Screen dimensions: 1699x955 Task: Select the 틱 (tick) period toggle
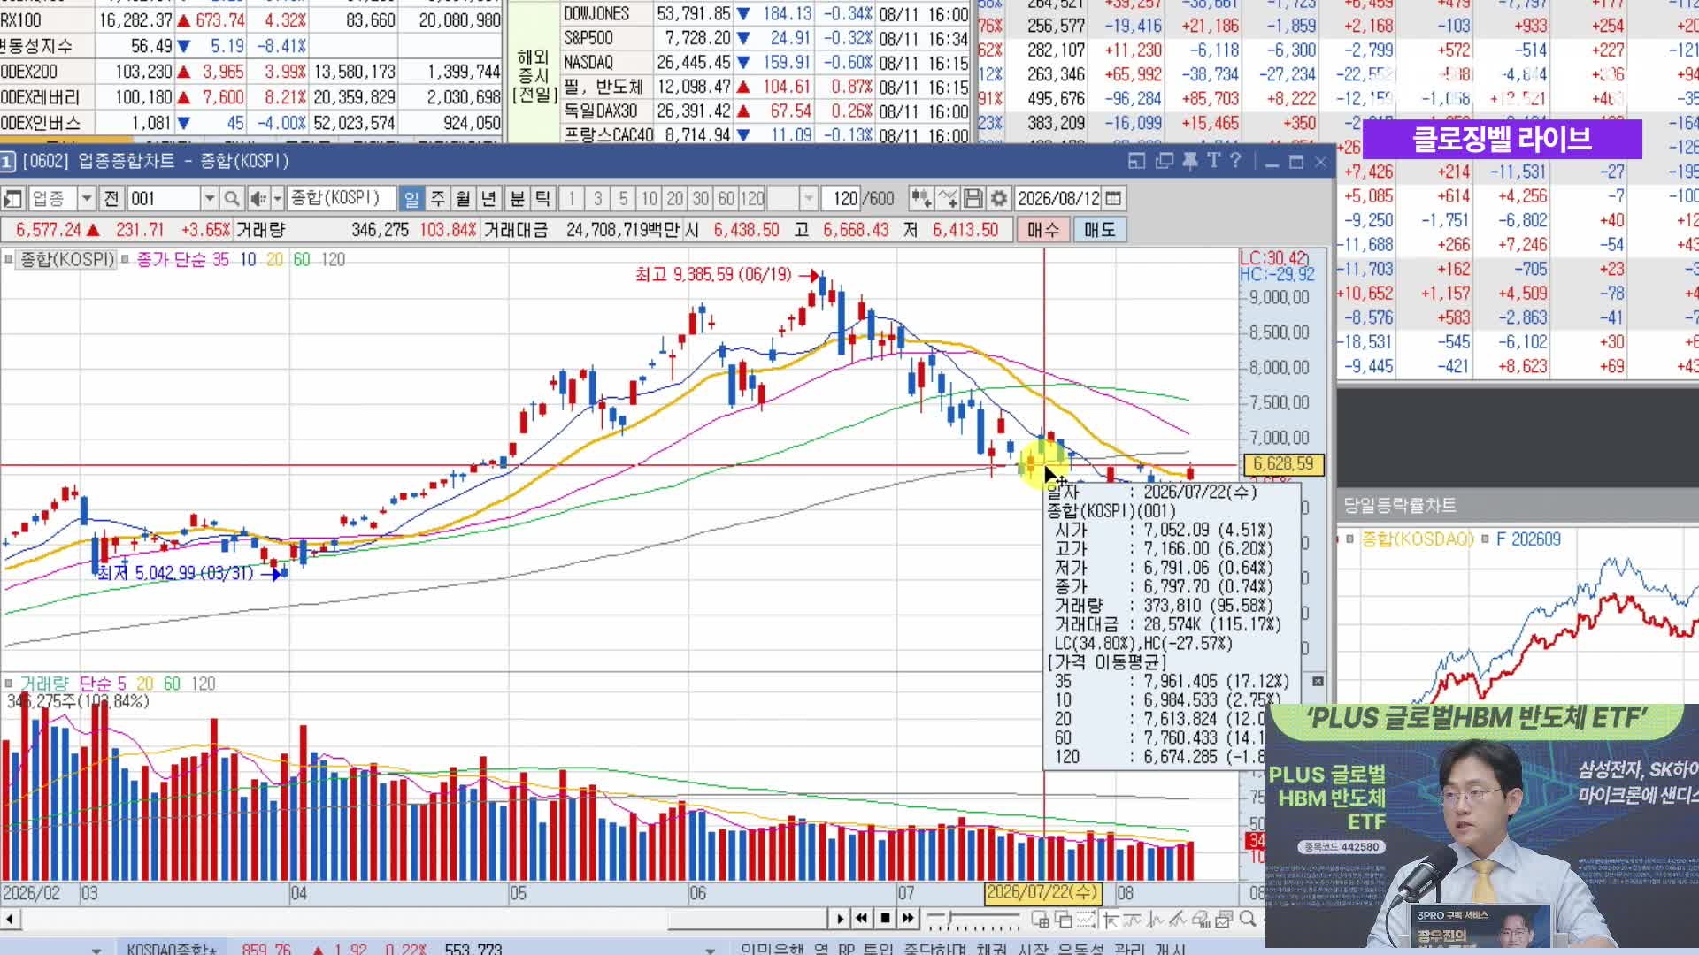click(x=542, y=198)
